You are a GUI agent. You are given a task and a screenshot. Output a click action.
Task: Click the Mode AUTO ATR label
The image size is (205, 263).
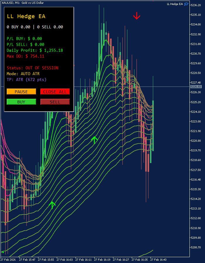23,74
